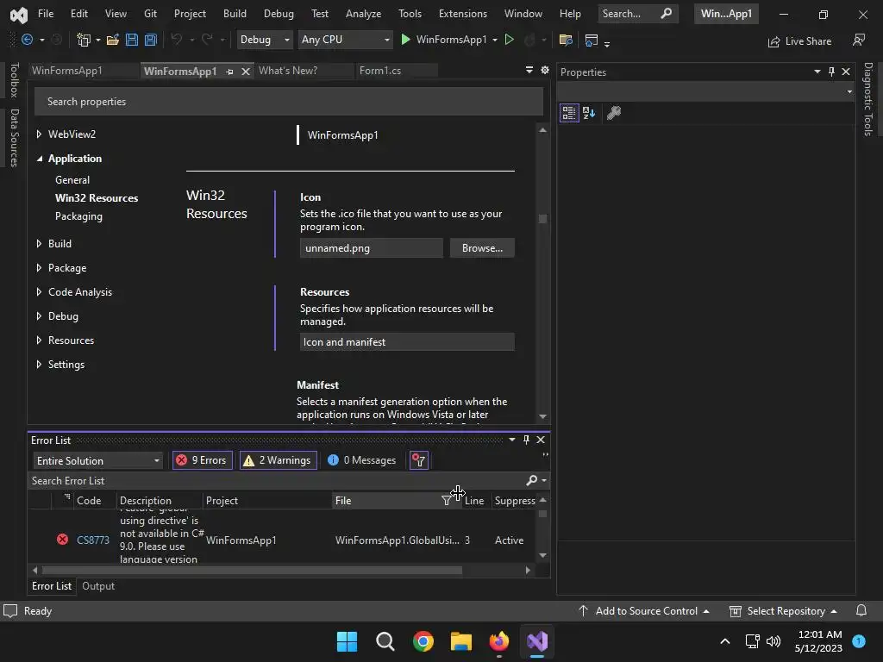Toggle the 0 Messages filter

coord(361,460)
